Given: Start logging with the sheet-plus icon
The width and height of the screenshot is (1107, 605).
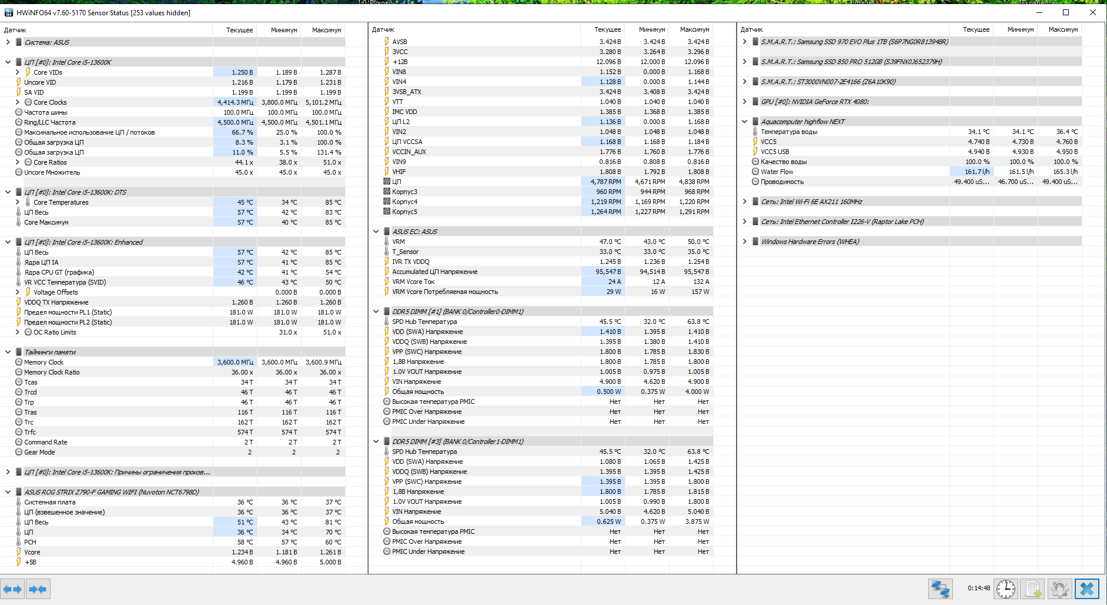Looking at the screenshot, I should (x=1033, y=589).
